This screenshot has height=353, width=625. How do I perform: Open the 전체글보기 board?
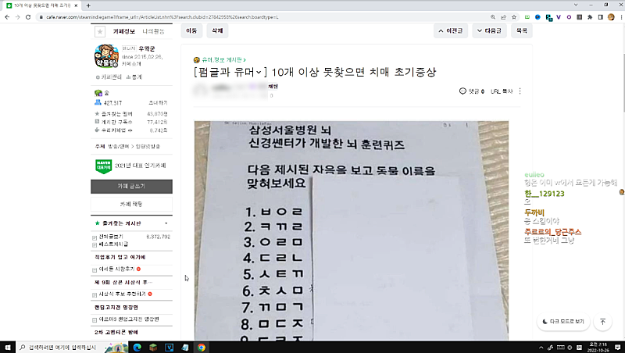[111, 237]
